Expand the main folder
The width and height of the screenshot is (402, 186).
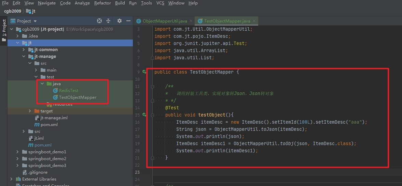point(36,70)
